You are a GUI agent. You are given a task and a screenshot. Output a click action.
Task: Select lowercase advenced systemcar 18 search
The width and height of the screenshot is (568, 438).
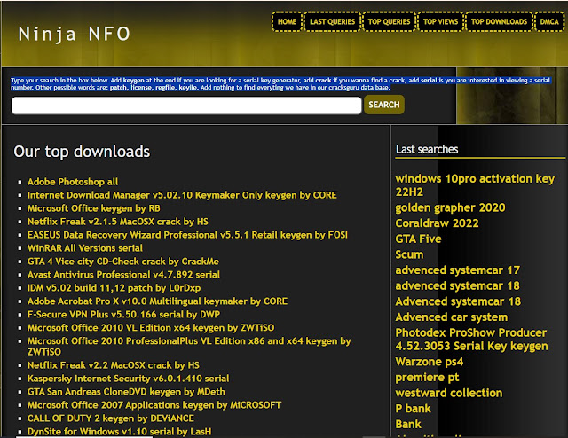(458, 285)
